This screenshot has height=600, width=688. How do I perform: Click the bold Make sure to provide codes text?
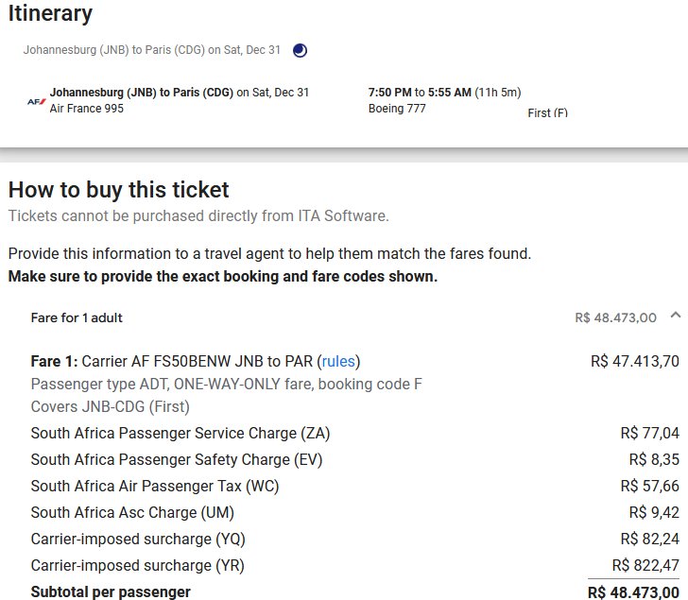click(223, 277)
